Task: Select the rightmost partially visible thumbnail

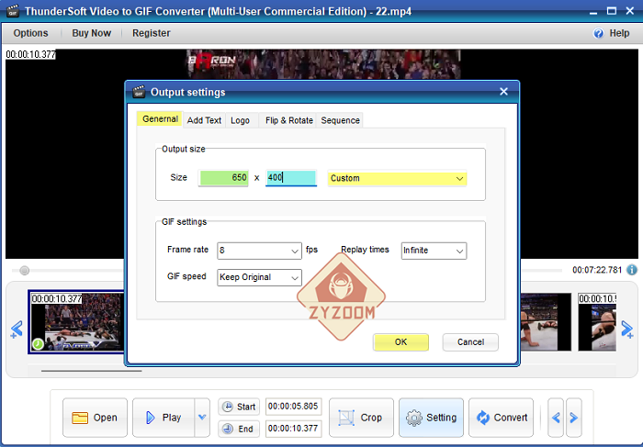Action: [597, 322]
